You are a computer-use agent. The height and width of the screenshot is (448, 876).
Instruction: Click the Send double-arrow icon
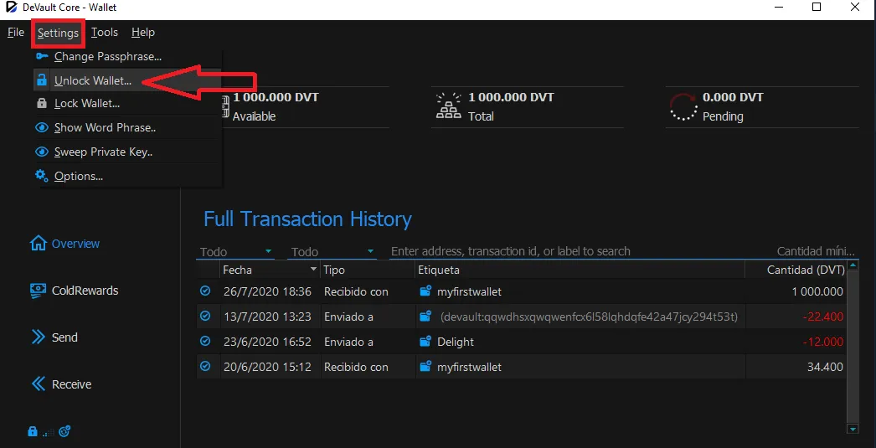pyautogui.click(x=38, y=337)
